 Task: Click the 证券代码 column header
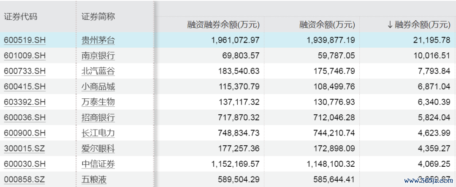pyautogui.click(x=21, y=17)
